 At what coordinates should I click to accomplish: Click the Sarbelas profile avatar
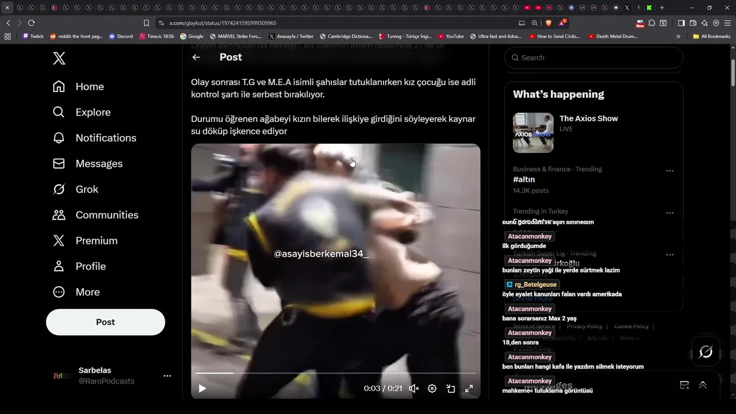click(62, 376)
